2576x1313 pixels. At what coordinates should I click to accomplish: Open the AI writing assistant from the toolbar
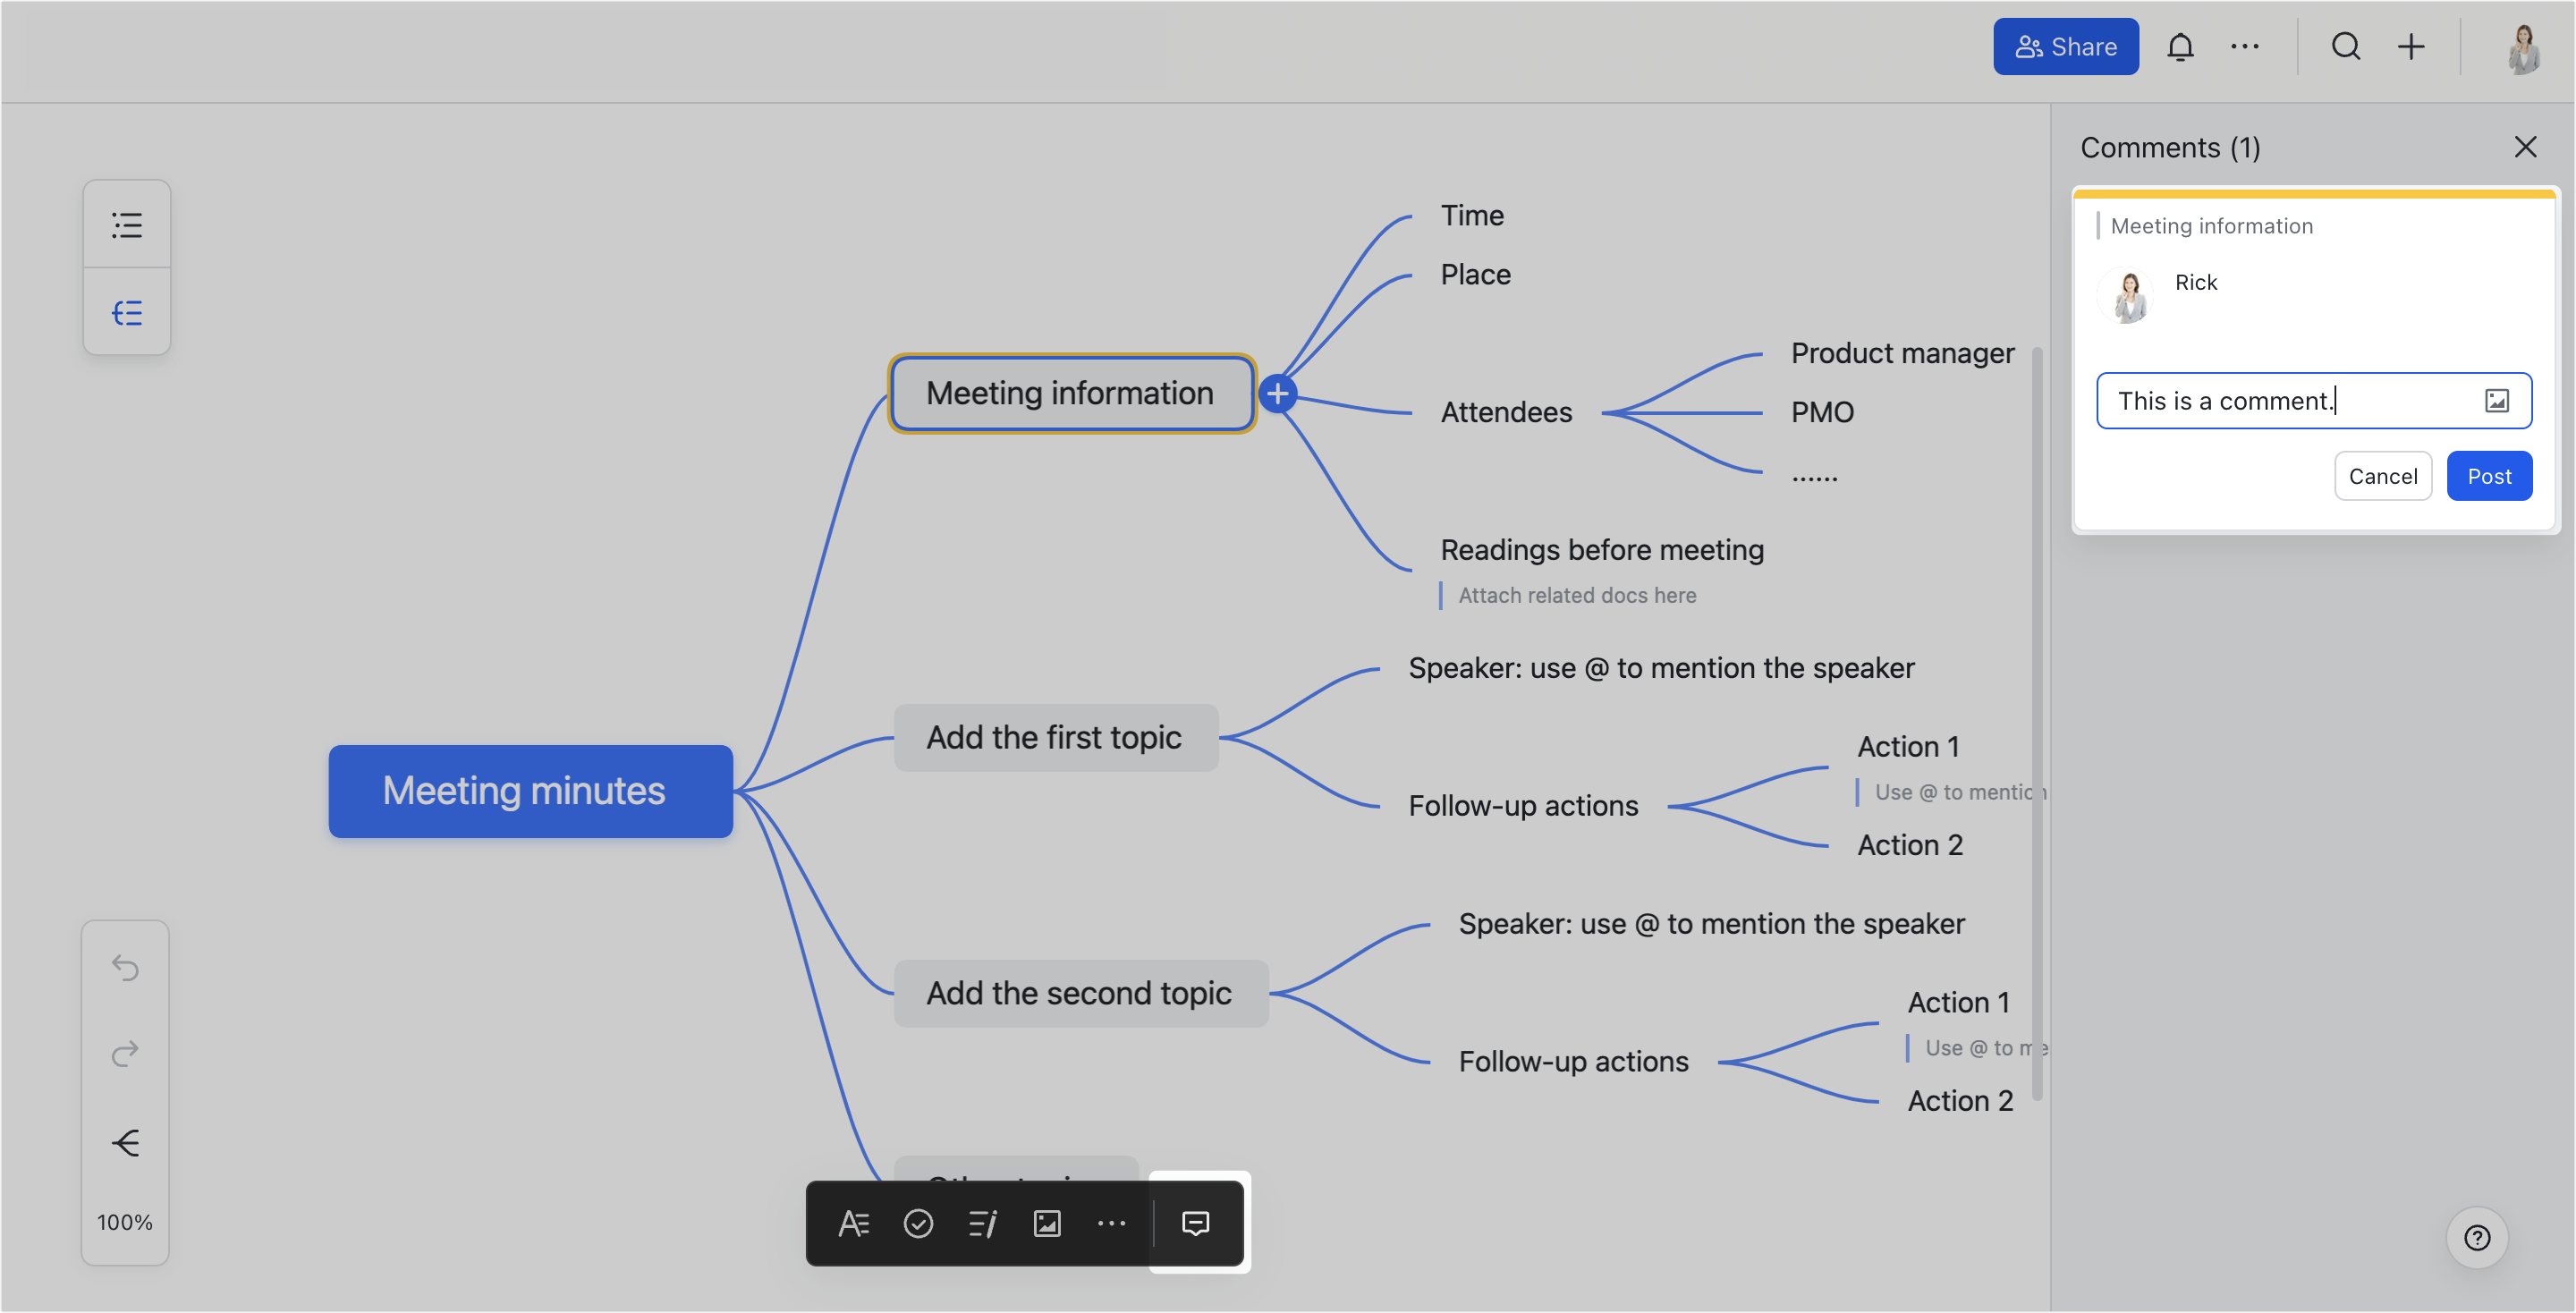[982, 1223]
